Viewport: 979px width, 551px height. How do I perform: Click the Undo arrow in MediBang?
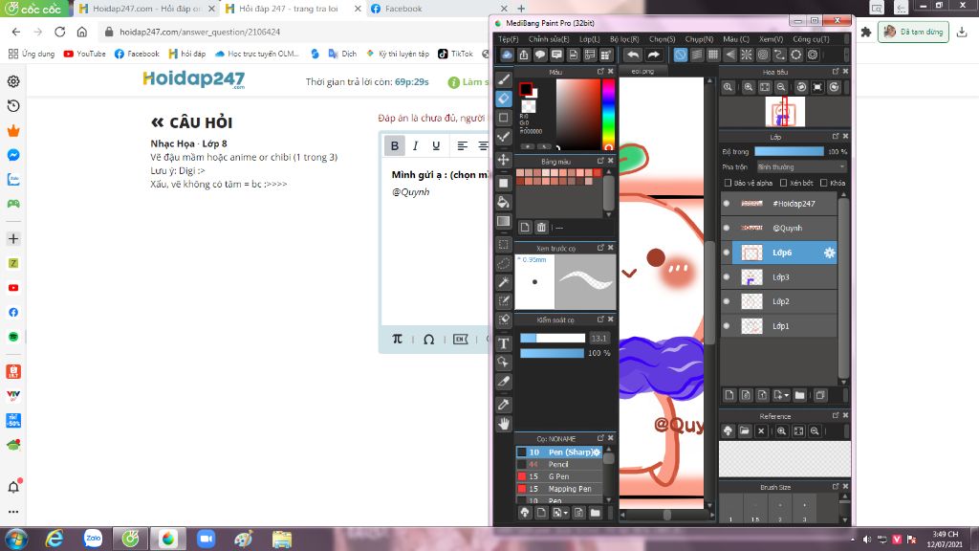pyautogui.click(x=633, y=55)
